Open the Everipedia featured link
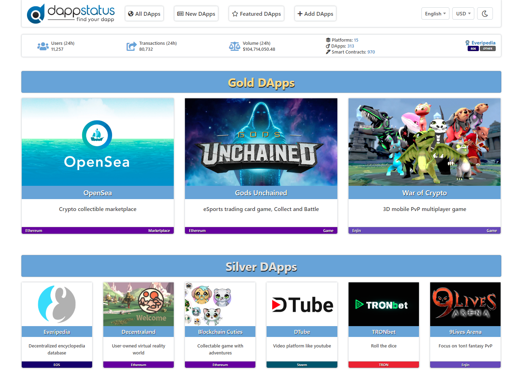This screenshot has width=523, height=373. [x=483, y=42]
